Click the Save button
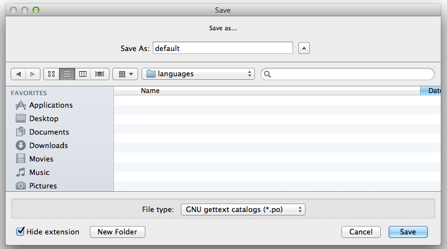This screenshot has width=447, height=249. pos(408,232)
